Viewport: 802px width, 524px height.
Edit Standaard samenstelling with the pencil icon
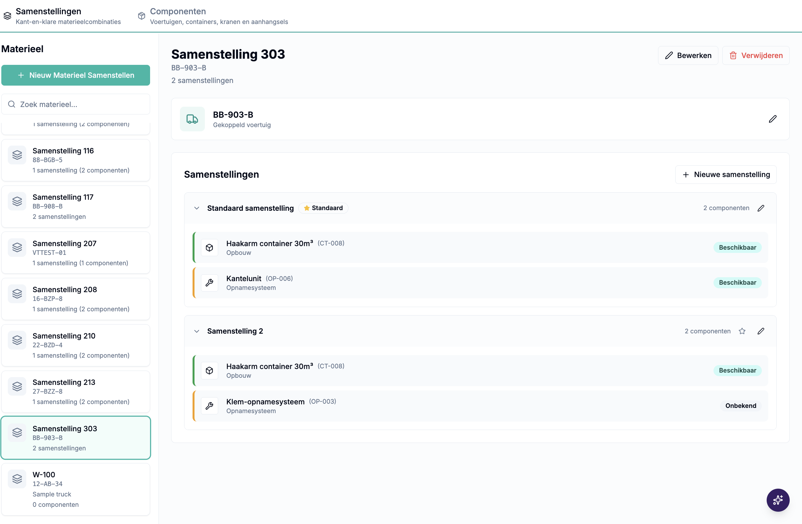click(x=761, y=208)
